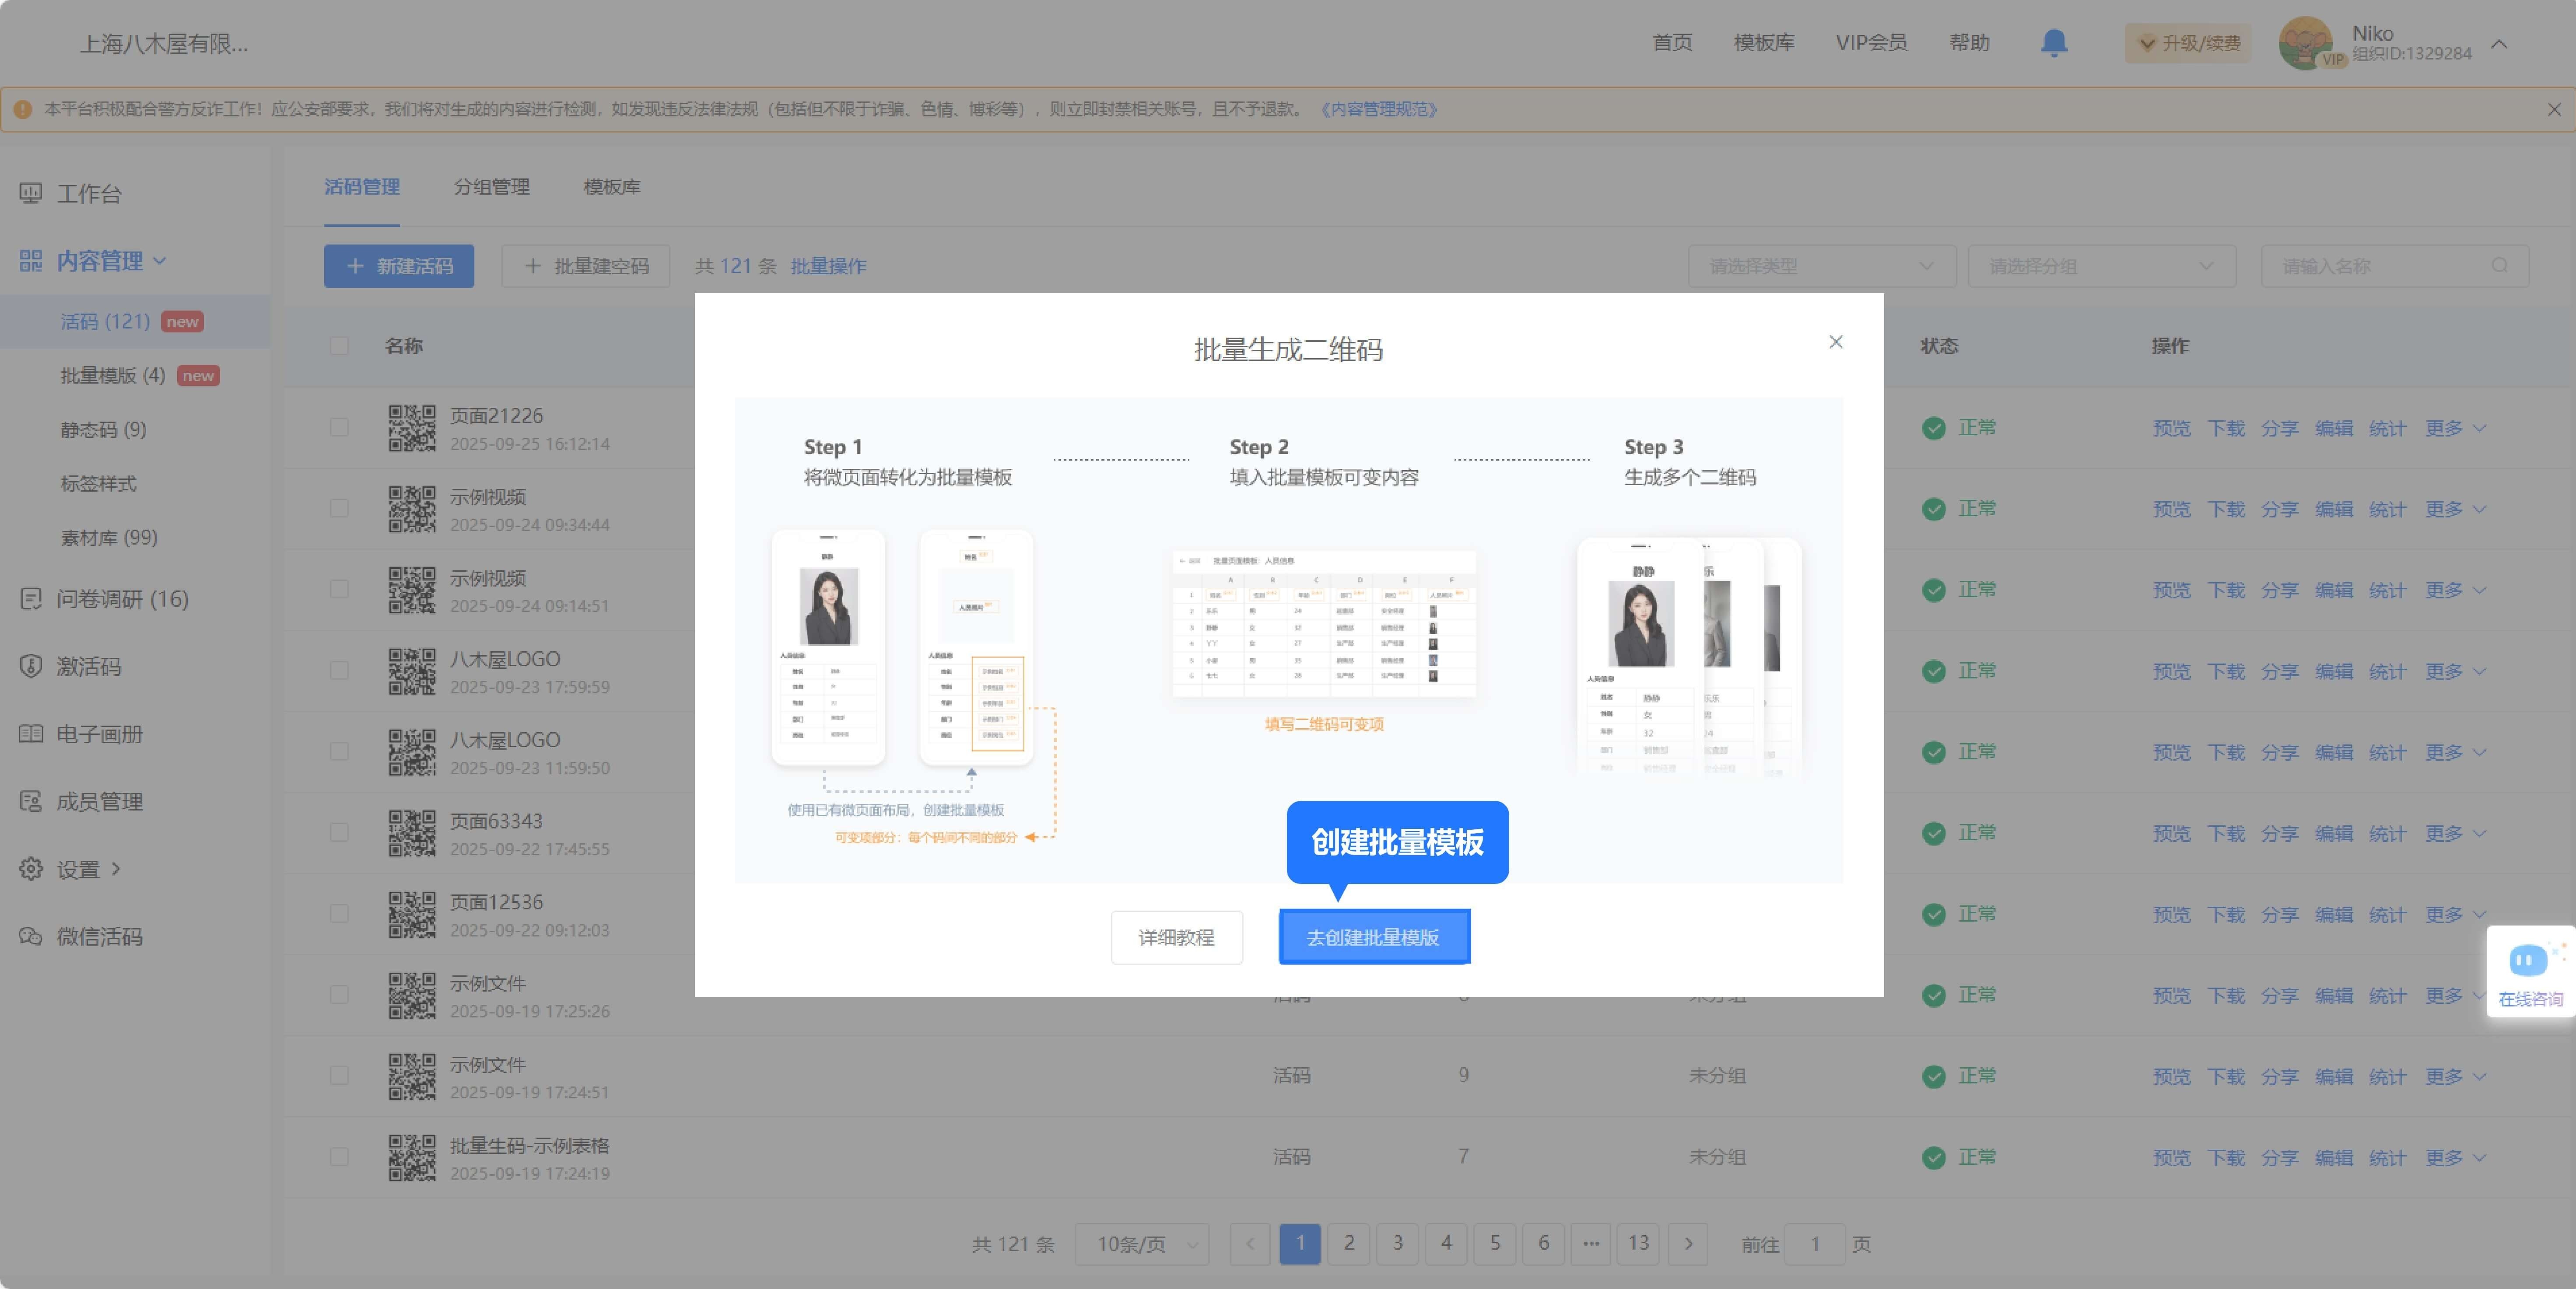Switch to the 分组管理 tab
Viewport: 2576px width, 1289px height.
(491, 187)
